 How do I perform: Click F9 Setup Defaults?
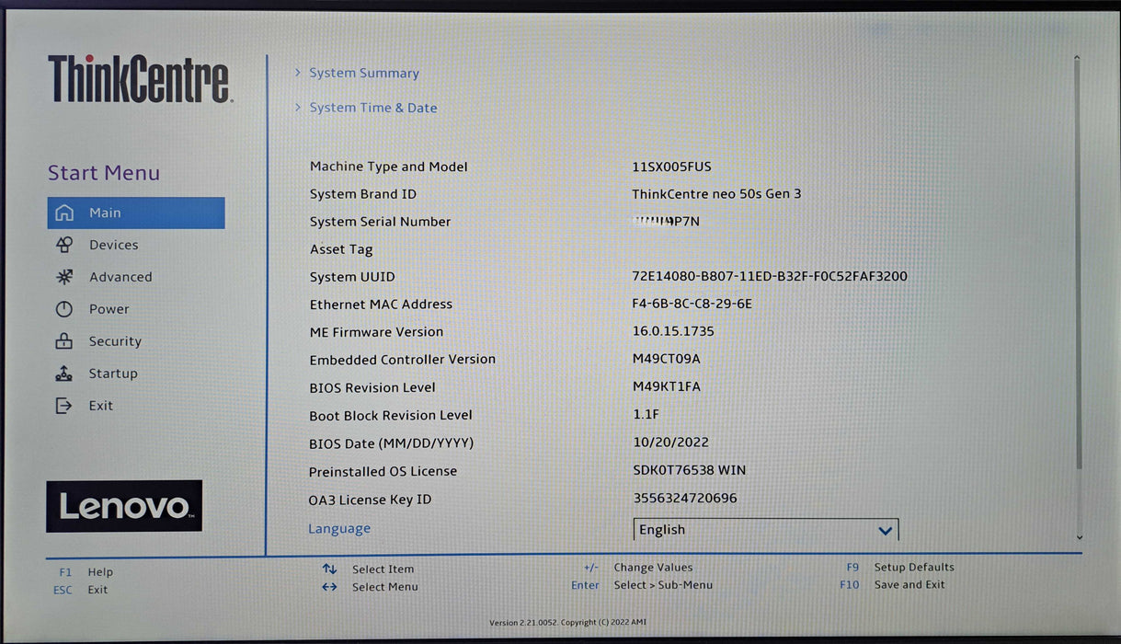coord(900,568)
